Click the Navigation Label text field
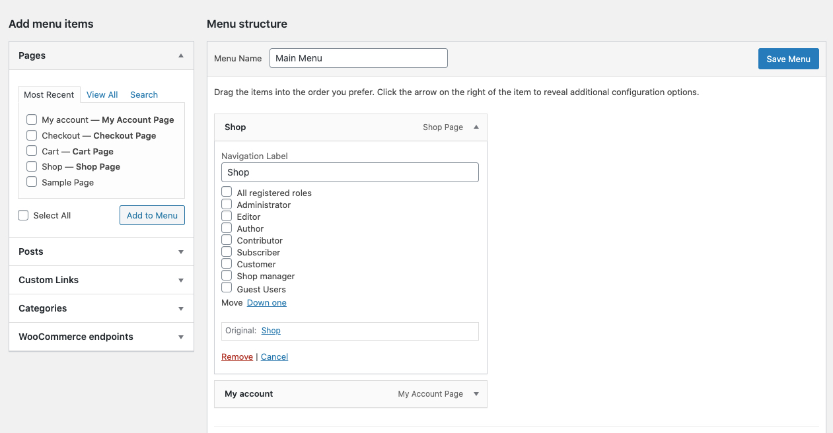 coord(349,172)
